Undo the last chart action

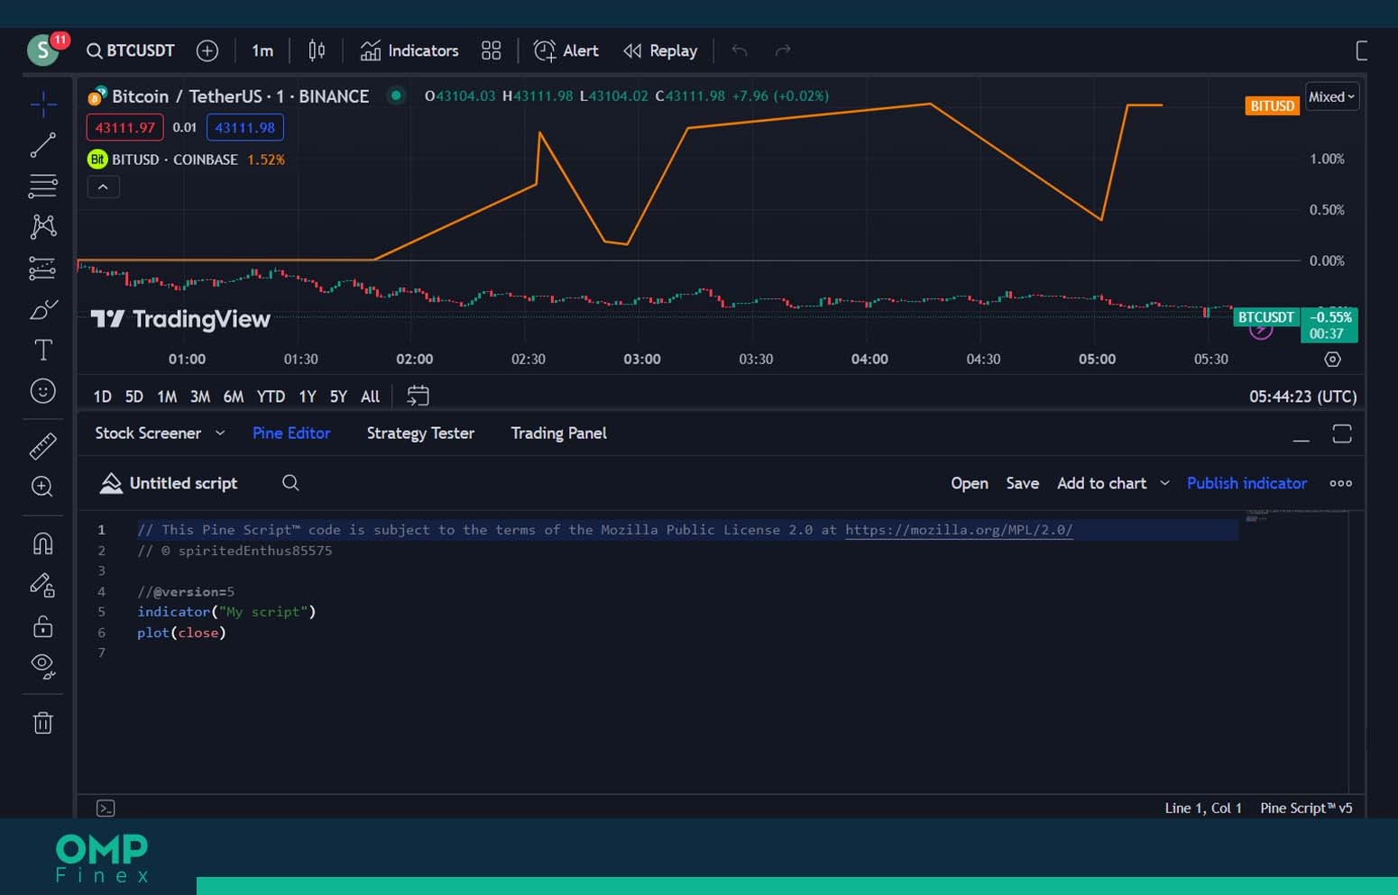[x=740, y=50]
